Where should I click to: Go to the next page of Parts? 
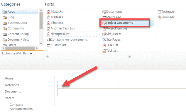pyautogui.click(x=130, y=57)
